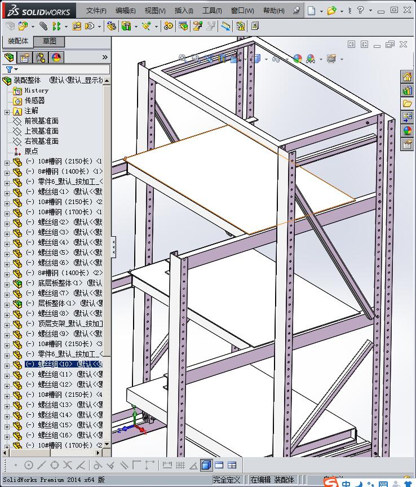416x487 pixels.
Task: Click the Smart Fasteners icon
Action: click(x=77, y=26)
